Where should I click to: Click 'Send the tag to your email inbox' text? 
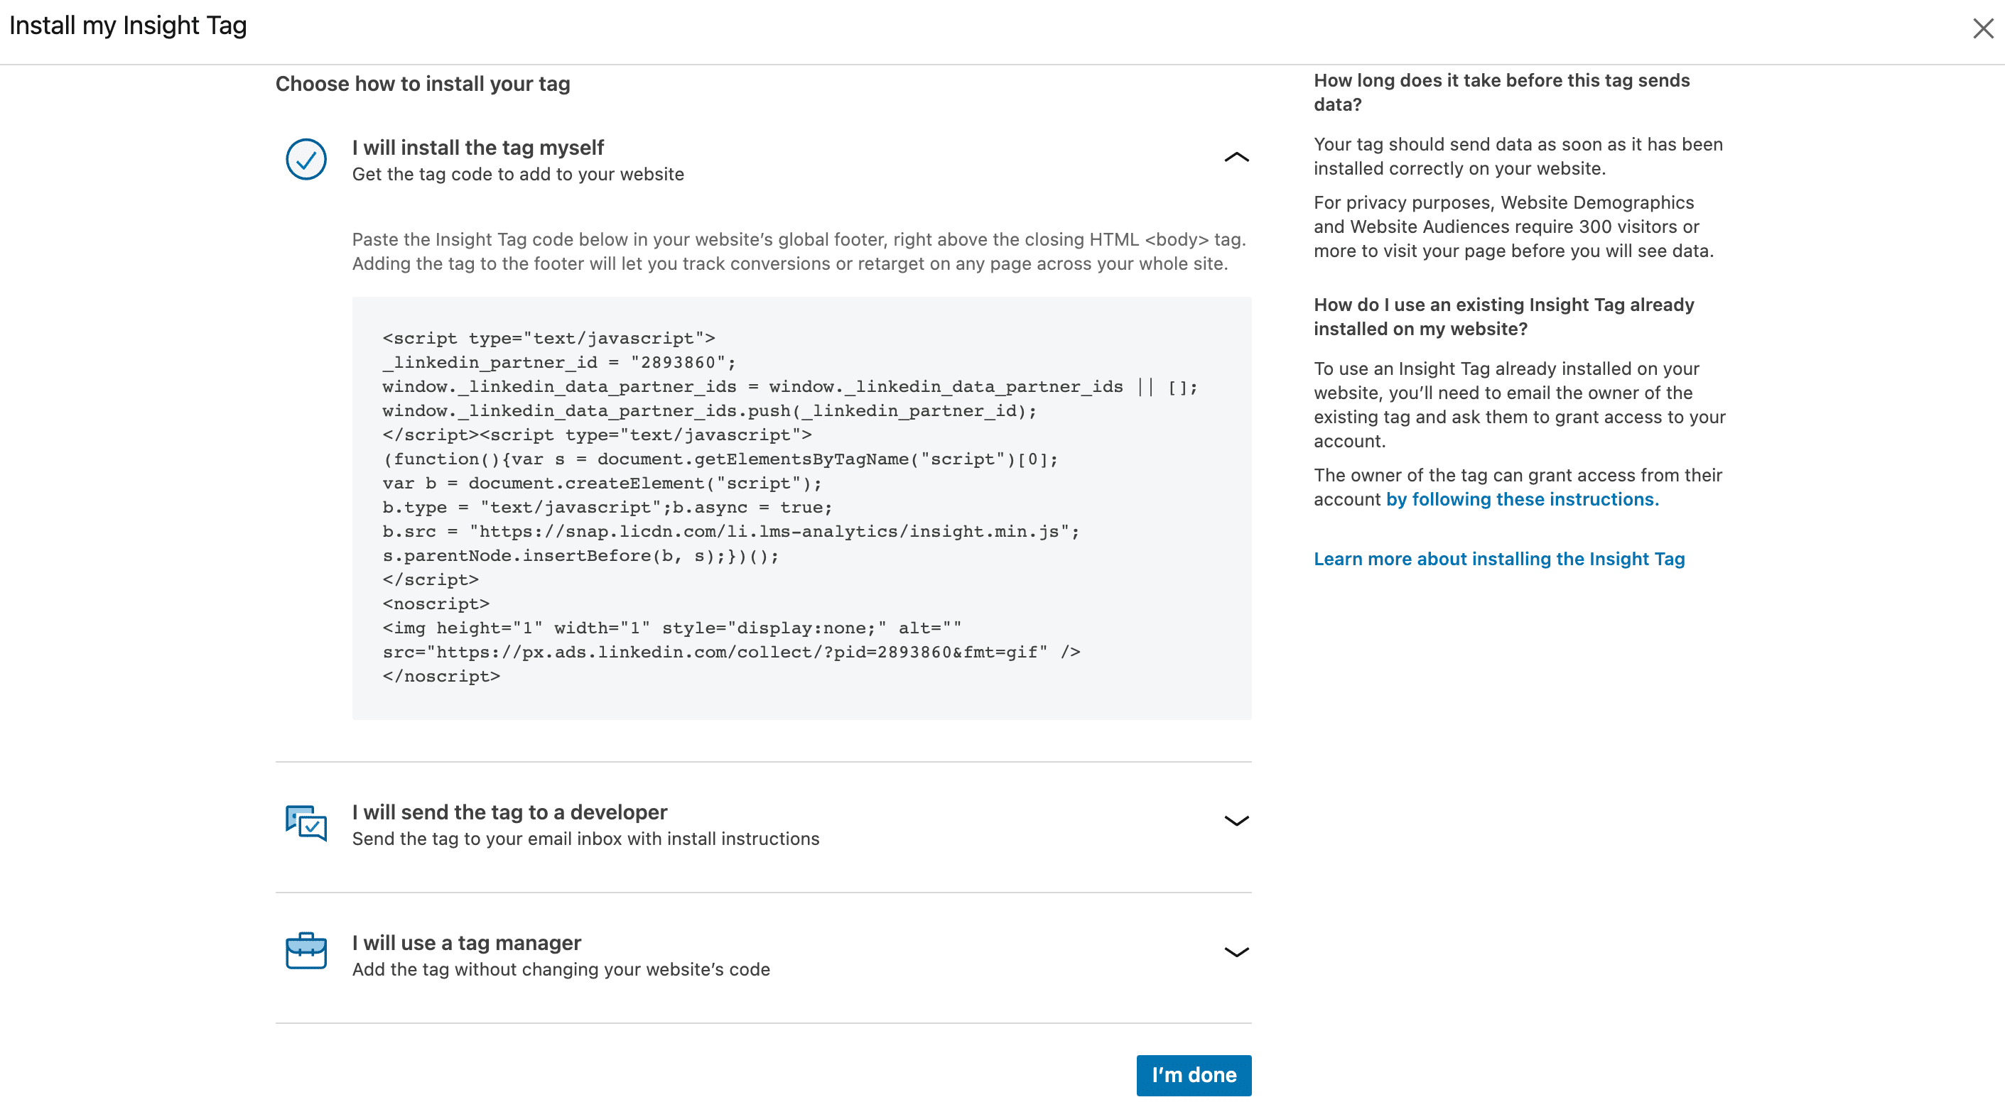585,839
